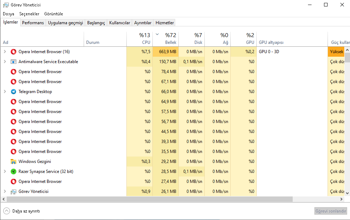Click the Opera icon in the 67,1 MB row

[x=14, y=82]
